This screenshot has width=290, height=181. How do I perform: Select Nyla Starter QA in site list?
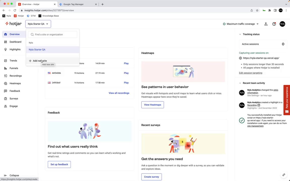(x=53, y=50)
